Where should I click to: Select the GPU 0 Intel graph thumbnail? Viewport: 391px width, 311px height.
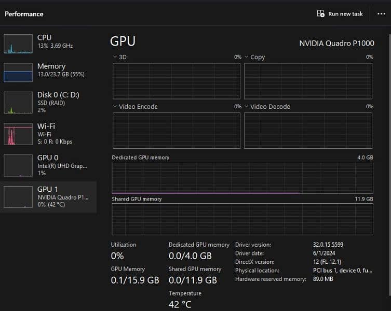pos(18,165)
